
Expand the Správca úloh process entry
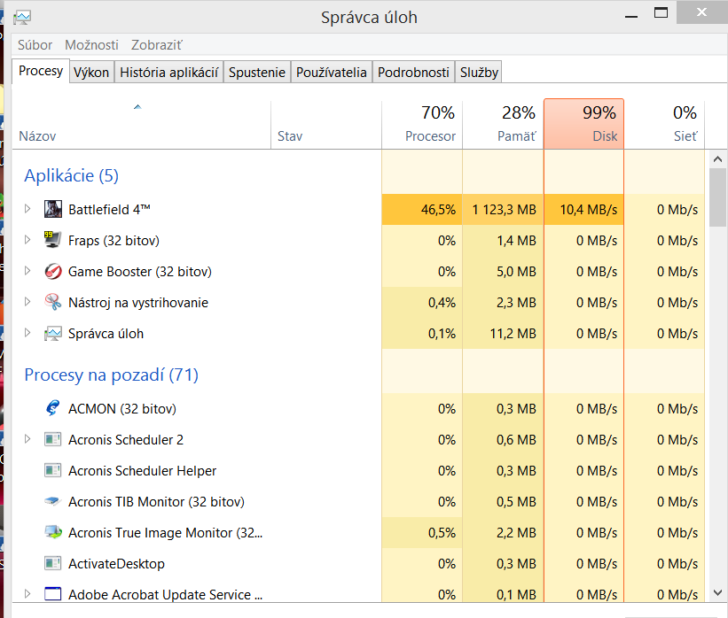click(x=27, y=333)
